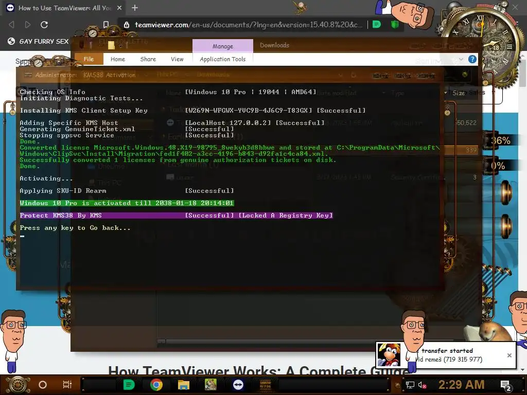Open Task View on taskbar
The height and width of the screenshot is (395, 527).
pos(67,385)
